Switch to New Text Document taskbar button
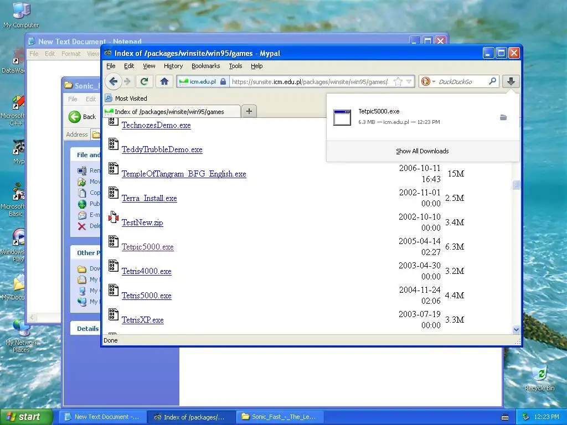The width and height of the screenshot is (567, 425). (x=102, y=417)
